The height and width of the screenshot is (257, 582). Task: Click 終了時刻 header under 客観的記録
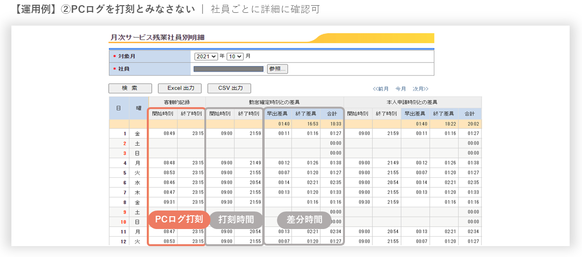pos(191,113)
